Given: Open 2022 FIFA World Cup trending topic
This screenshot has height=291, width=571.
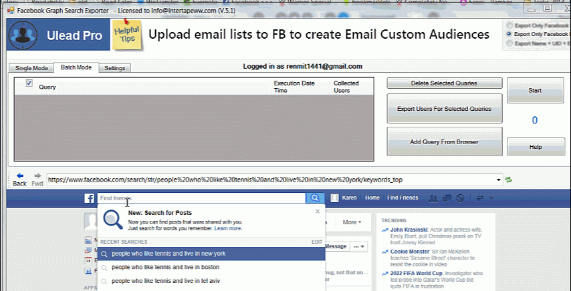Looking at the screenshot, I should point(417,274).
